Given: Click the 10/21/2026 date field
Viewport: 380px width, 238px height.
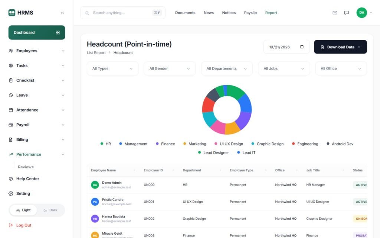Looking at the screenshot, I should tap(286, 47).
